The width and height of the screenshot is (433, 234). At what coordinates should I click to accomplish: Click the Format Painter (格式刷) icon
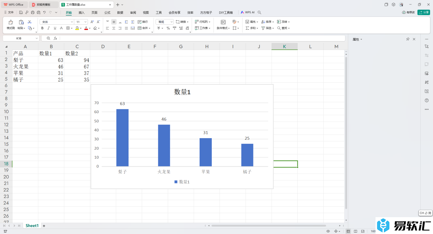pos(11,22)
